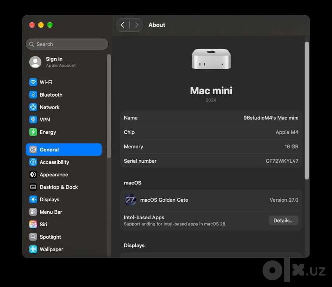Viewport: 332px width, 287px height.
Task: Open Wi-Fi settings via its icon
Action: (x=33, y=82)
